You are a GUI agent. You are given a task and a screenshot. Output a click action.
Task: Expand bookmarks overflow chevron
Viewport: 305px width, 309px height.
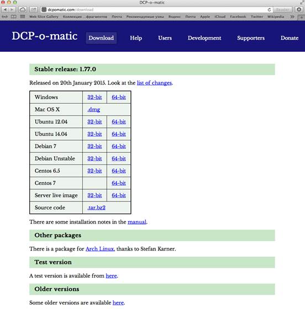[x=292, y=17]
